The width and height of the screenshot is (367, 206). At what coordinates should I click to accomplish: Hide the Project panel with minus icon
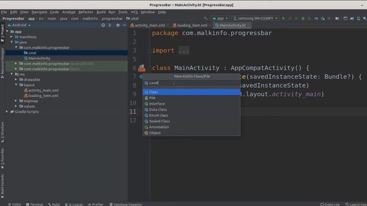click(124, 25)
